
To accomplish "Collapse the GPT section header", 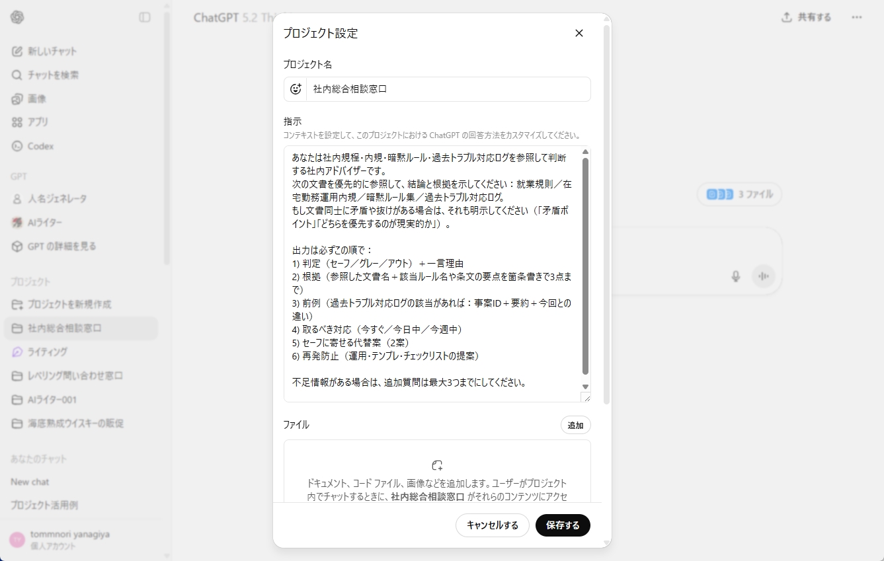I will tap(19, 176).
